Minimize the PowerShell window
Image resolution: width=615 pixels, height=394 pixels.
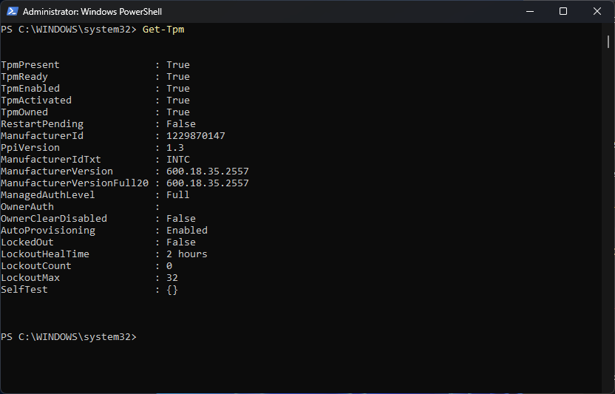point(529,11)
